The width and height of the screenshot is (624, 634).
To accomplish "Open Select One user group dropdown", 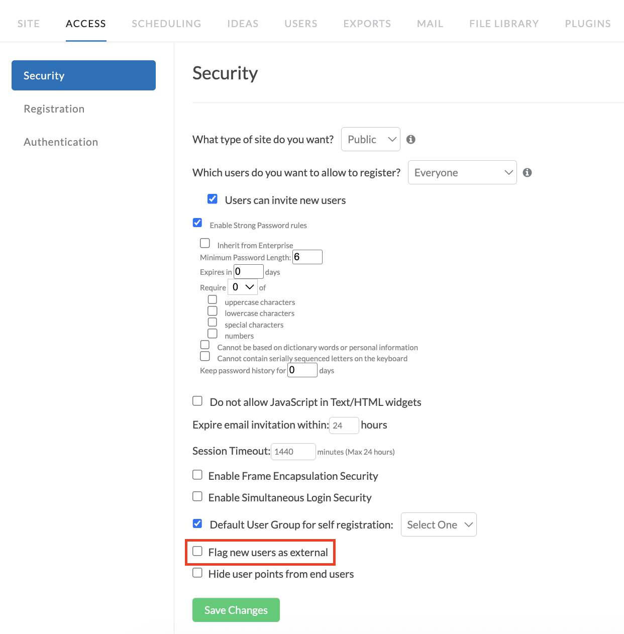I will [x=439, y=524].
